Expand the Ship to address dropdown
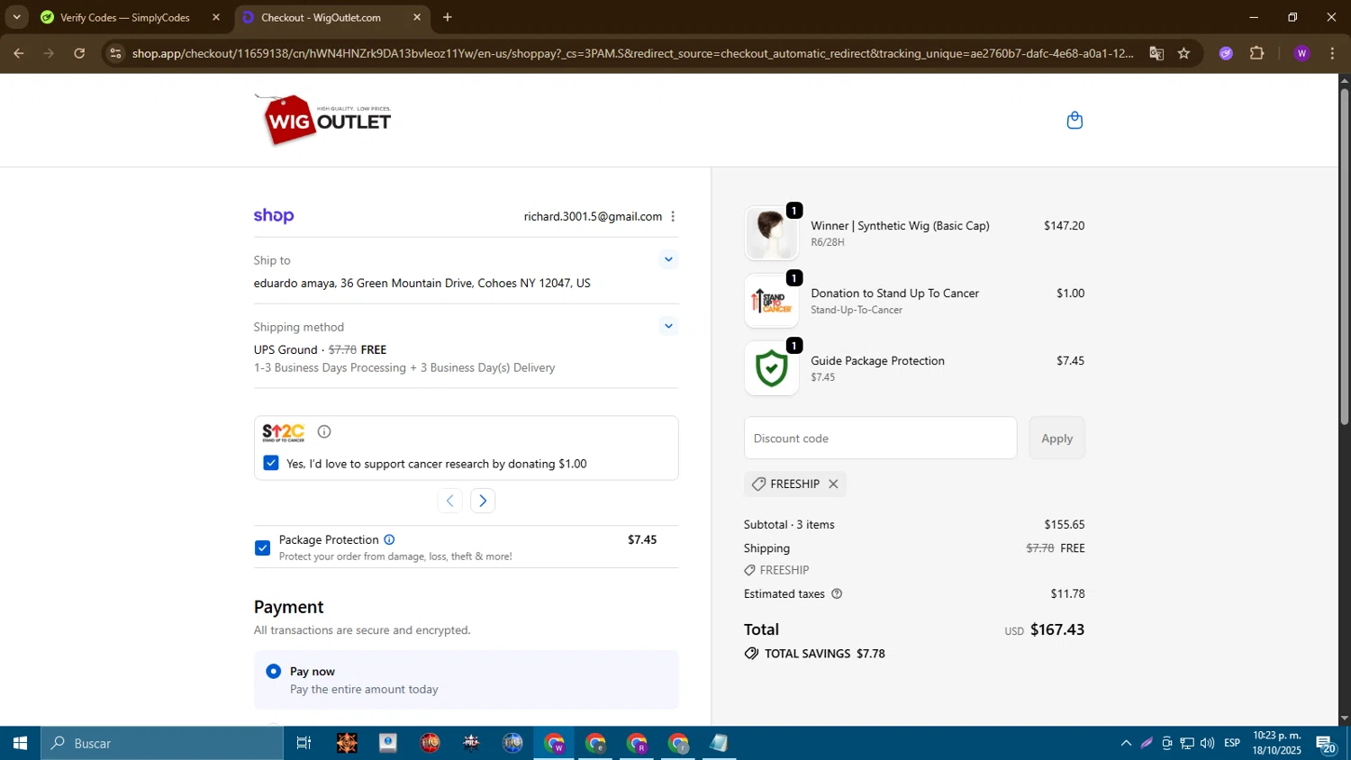 pyautogui.click(x=668, y=259)
